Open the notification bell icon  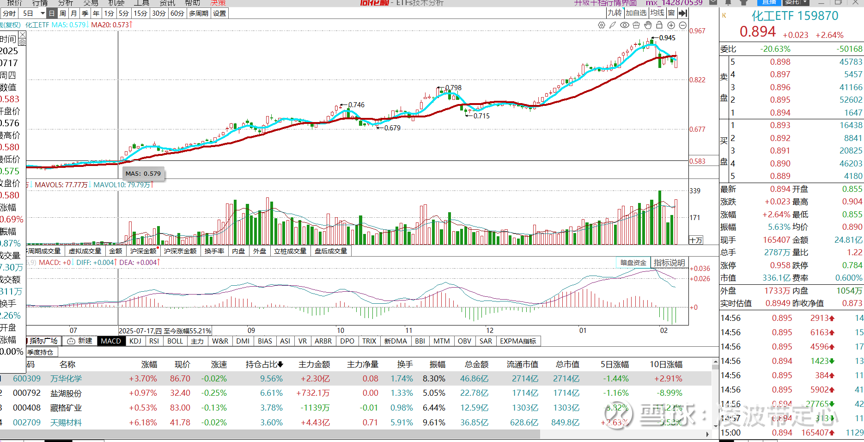728,2
